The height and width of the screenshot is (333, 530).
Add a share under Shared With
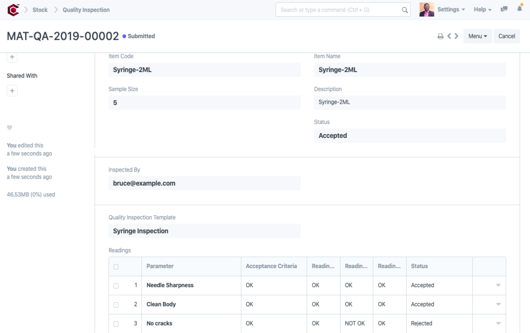click(12, 91)
